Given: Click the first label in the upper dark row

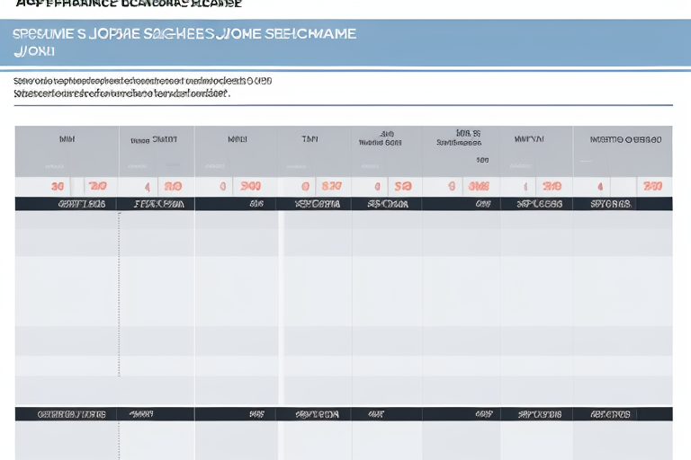Looking at the screenshot, I should click(82, 204).
